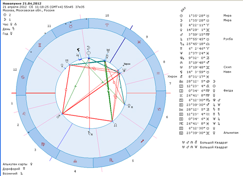243x176 pixels.
Task: Click the star name Скип in the table
Action: 227,67
